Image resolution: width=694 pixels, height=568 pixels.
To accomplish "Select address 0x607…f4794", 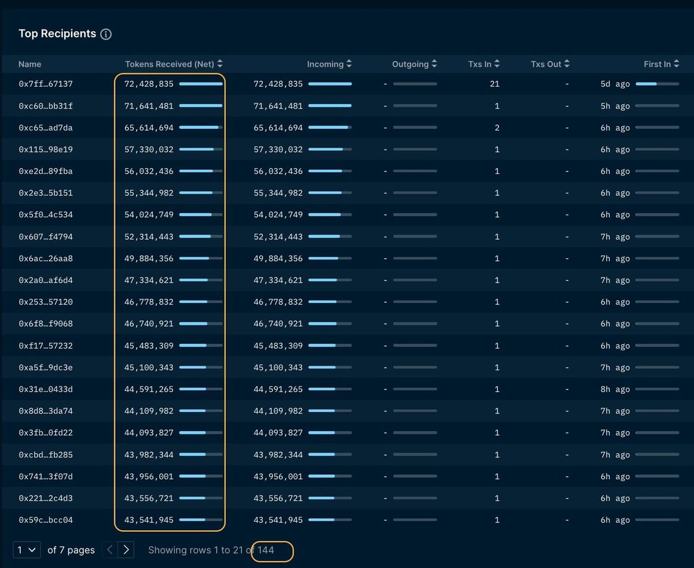I will [46, 237].
